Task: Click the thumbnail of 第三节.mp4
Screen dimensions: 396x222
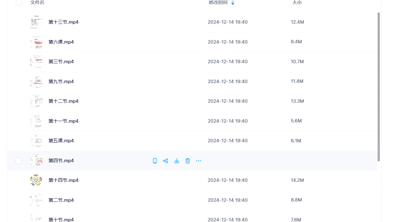Action: pos(36,62)
